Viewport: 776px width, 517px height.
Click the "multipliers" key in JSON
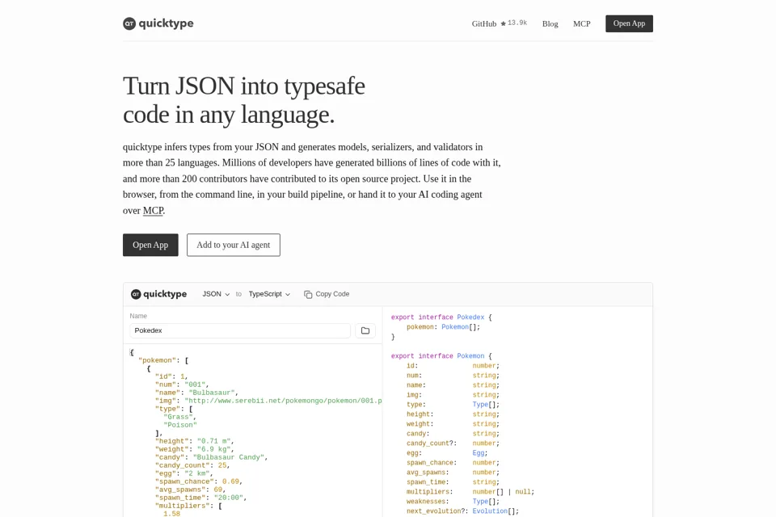tap(182, 506)
